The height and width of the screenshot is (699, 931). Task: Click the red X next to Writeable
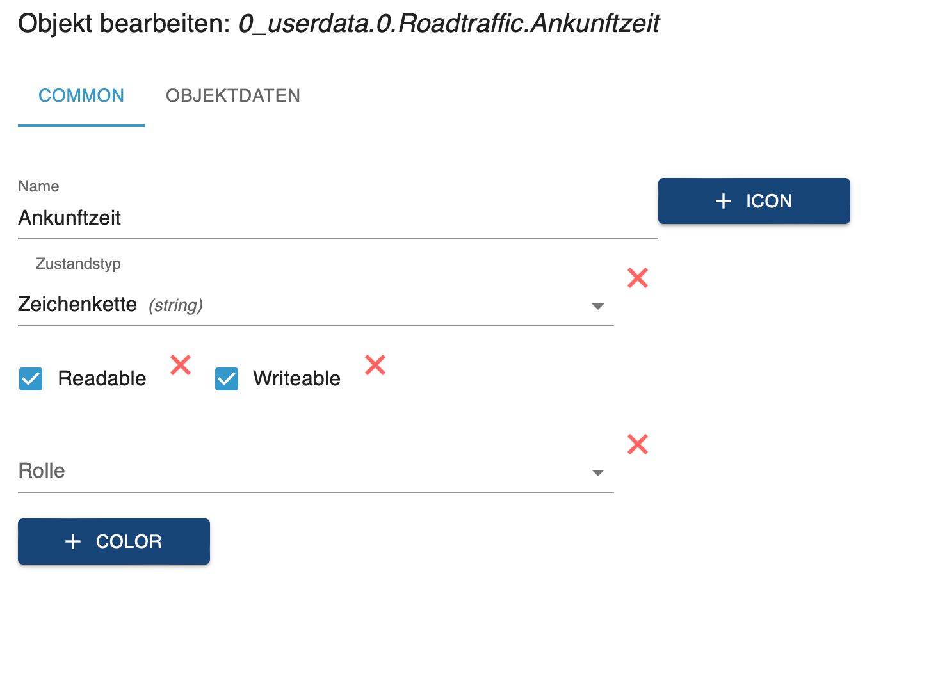[375, 365]
